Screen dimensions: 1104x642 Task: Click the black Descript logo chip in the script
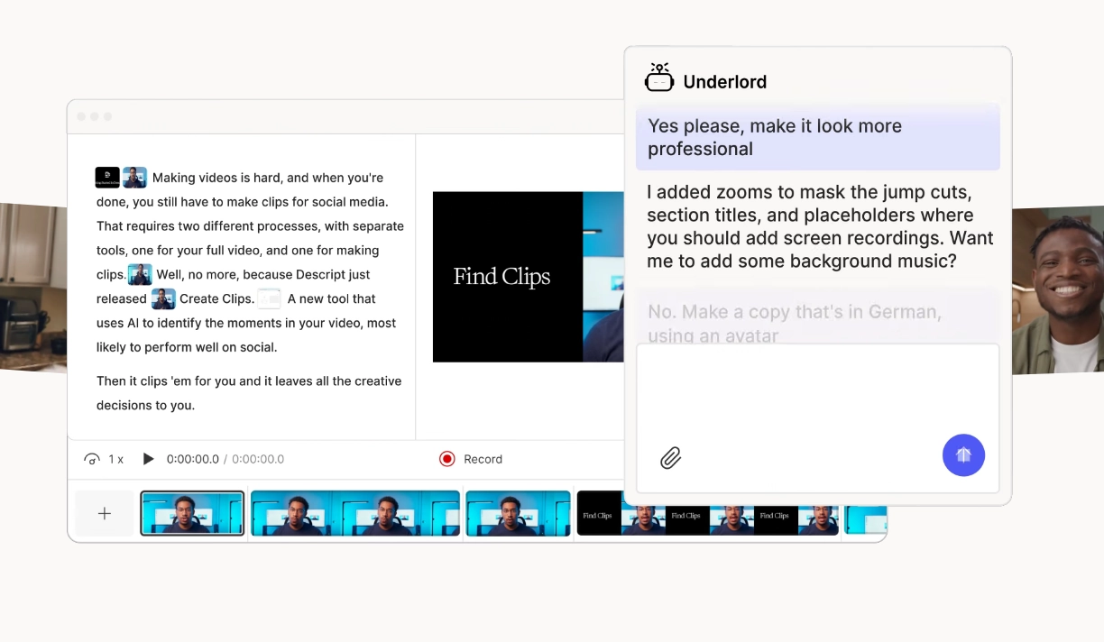107,177
